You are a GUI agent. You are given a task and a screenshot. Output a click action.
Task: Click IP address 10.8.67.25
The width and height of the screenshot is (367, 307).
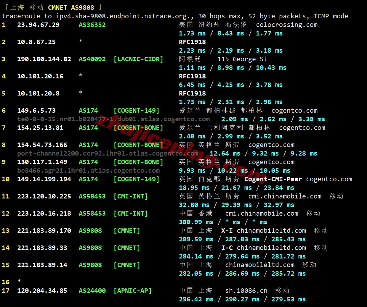(36, 42)
